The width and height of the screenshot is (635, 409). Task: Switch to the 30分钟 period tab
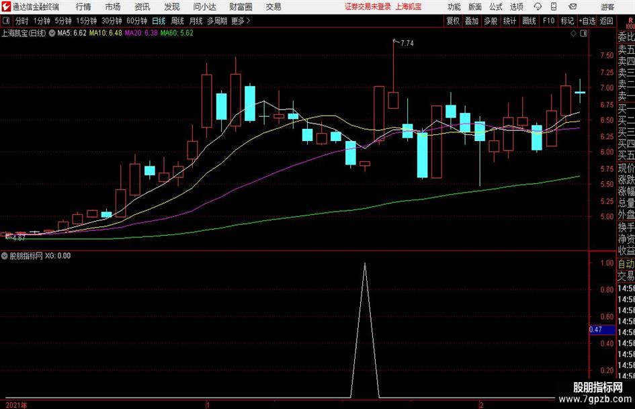[x=112, y=21]
